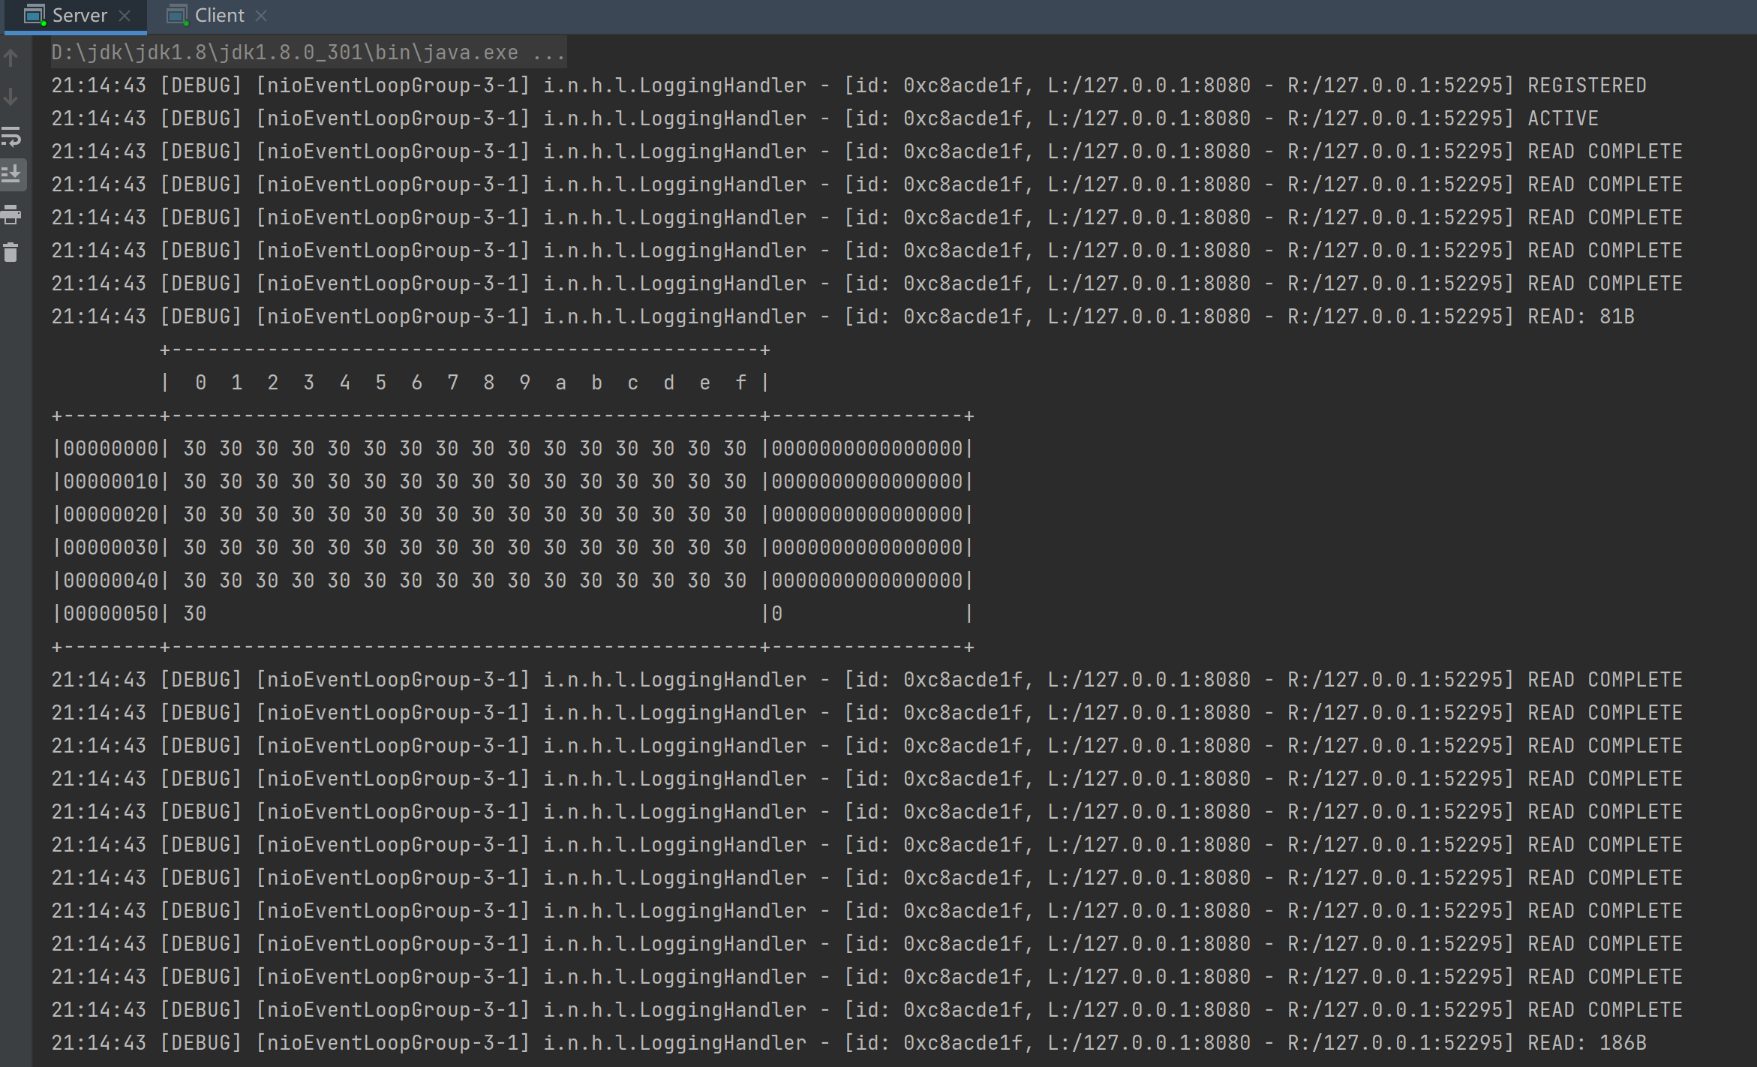Close the Client tab
This screenshot has height=1067, width=1757.
tap(261, 16)
